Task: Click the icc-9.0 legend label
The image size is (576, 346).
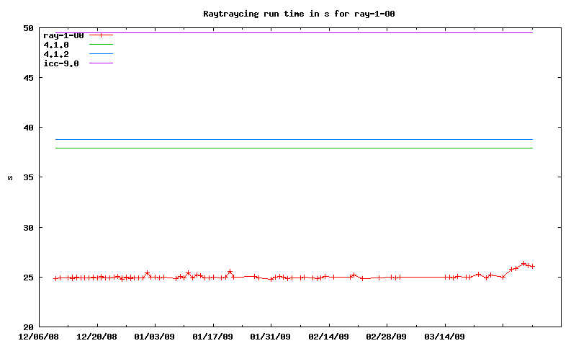Action: point(61,63)
